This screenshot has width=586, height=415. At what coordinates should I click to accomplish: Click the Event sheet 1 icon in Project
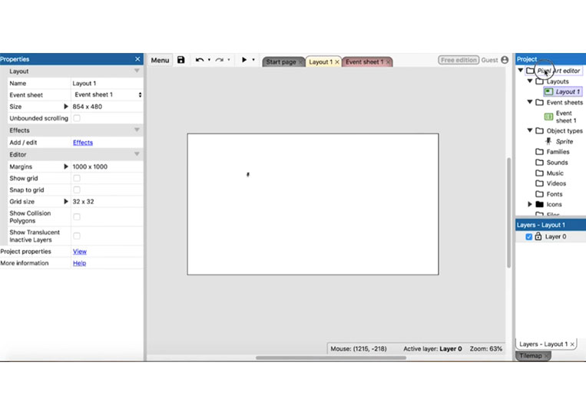click(548, 117)
